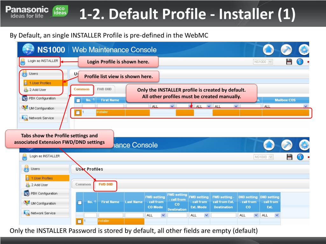Select 1.User Profiles in lower console sidebar
The width and height of the screenshot is (326, 244).
[47, 178]
